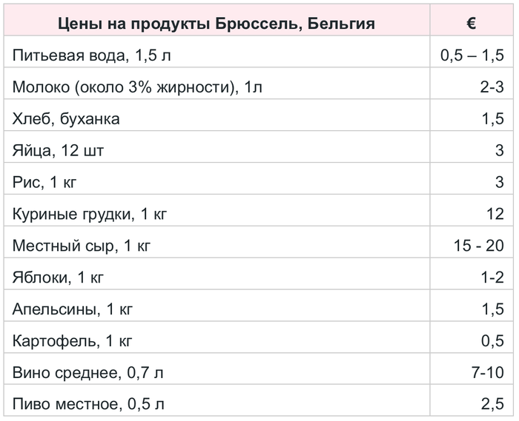The width and height of the screenshot is (519, 421).
Task: Click the header "Цены на продукты Брюссель, Бельгия"
Action: point(216,23)
